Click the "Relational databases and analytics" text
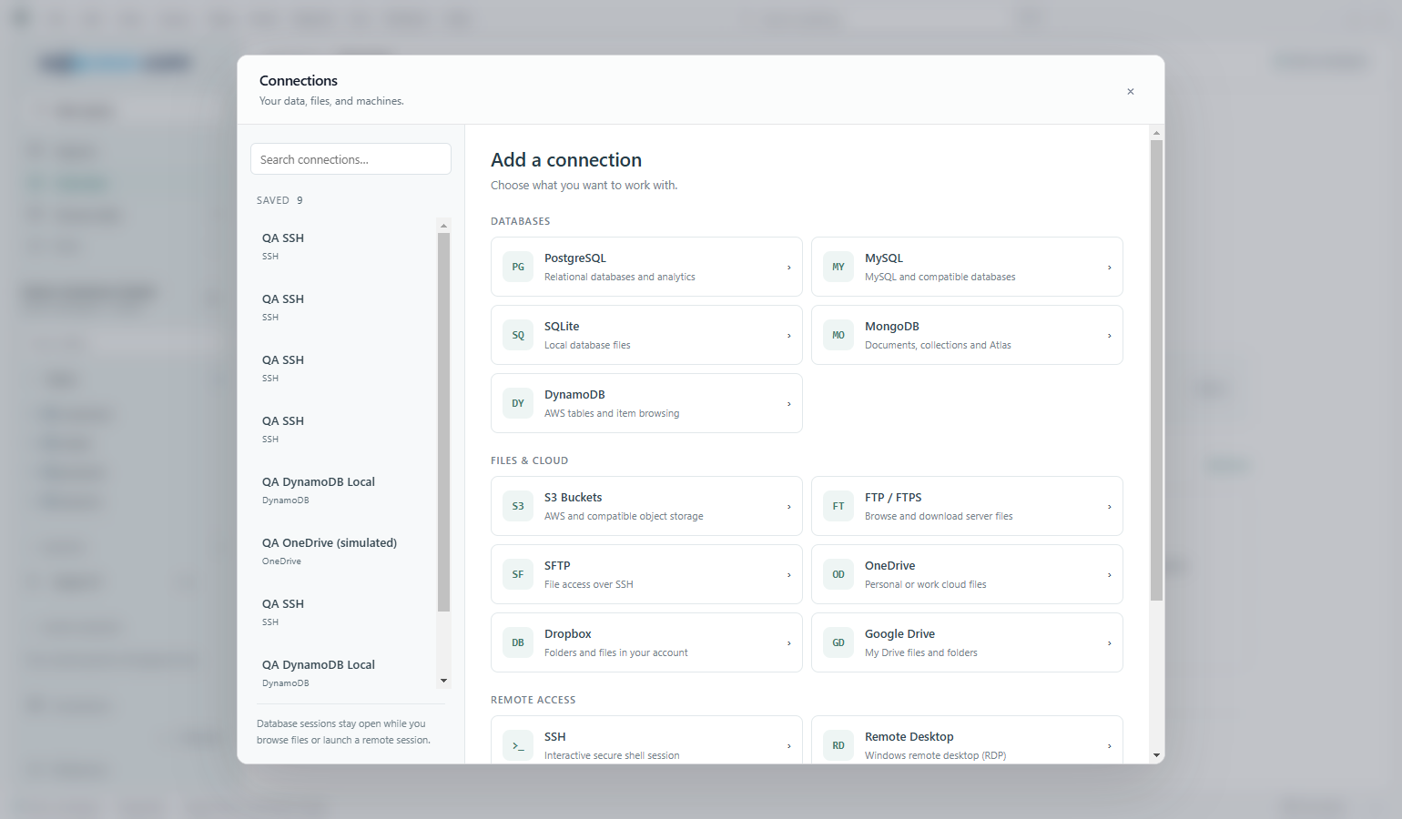1402x819 pixels. tap(620, 277)
